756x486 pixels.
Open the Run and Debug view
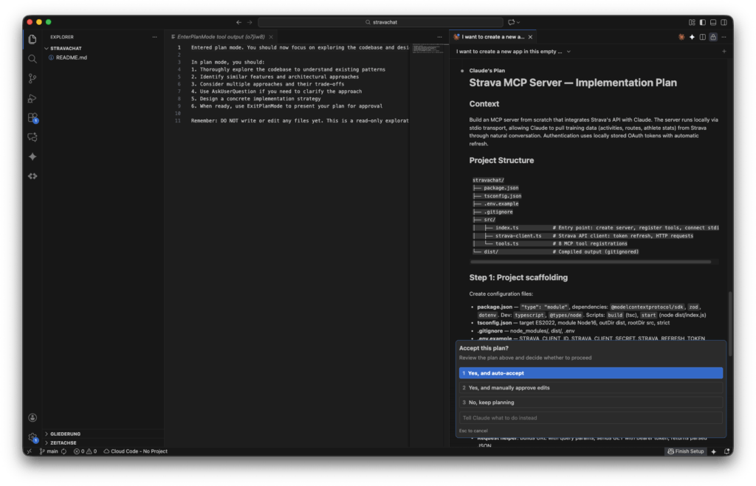pyautogui.click(x=32, y=98)
